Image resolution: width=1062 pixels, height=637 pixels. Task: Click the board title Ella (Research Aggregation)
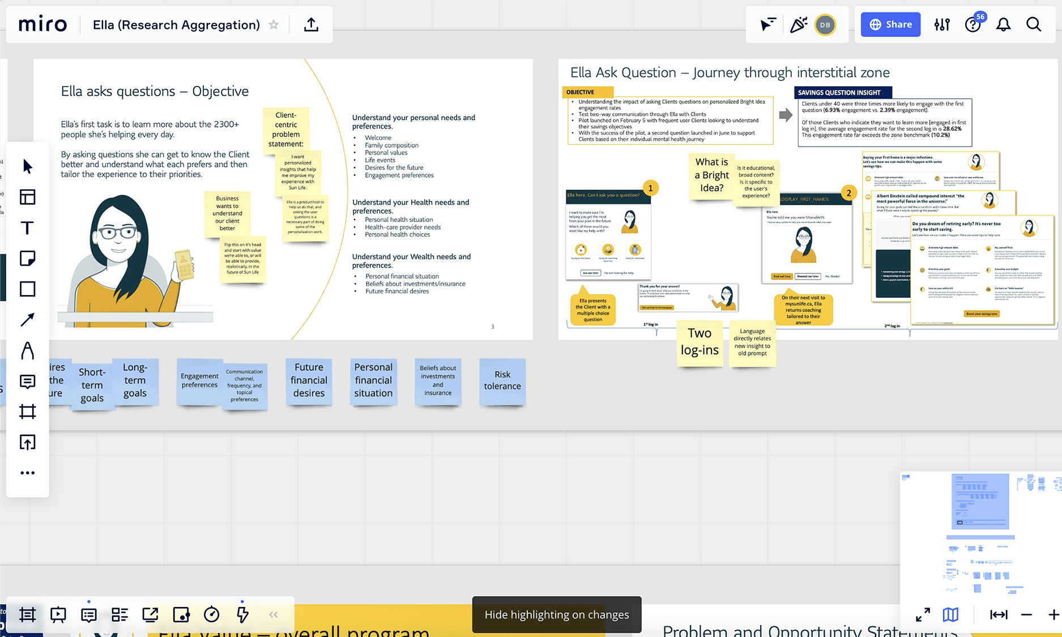(176, 24)
